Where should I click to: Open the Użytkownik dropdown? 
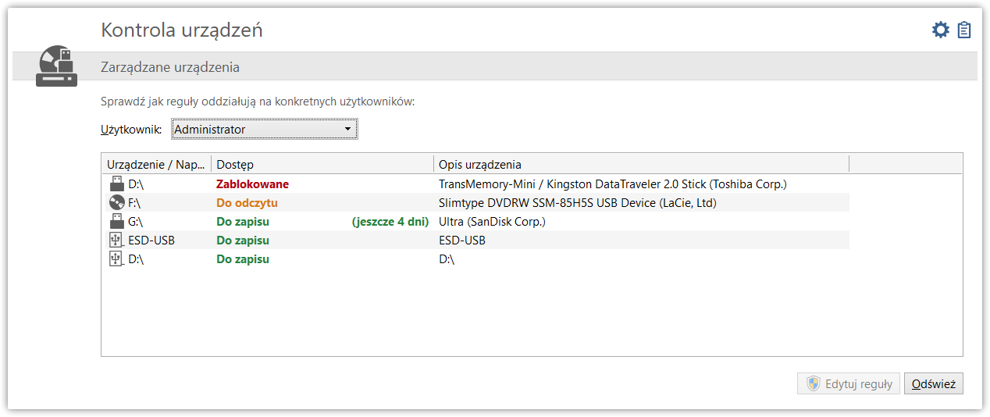pyautogui.click(x=264, y=130)
